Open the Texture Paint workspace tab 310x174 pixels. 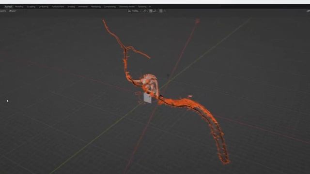58,7
